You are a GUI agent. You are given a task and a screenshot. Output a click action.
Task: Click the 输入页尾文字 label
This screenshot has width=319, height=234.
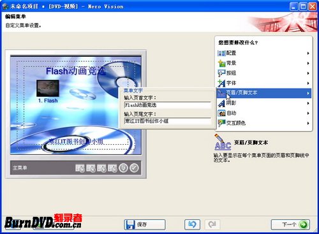140,114
